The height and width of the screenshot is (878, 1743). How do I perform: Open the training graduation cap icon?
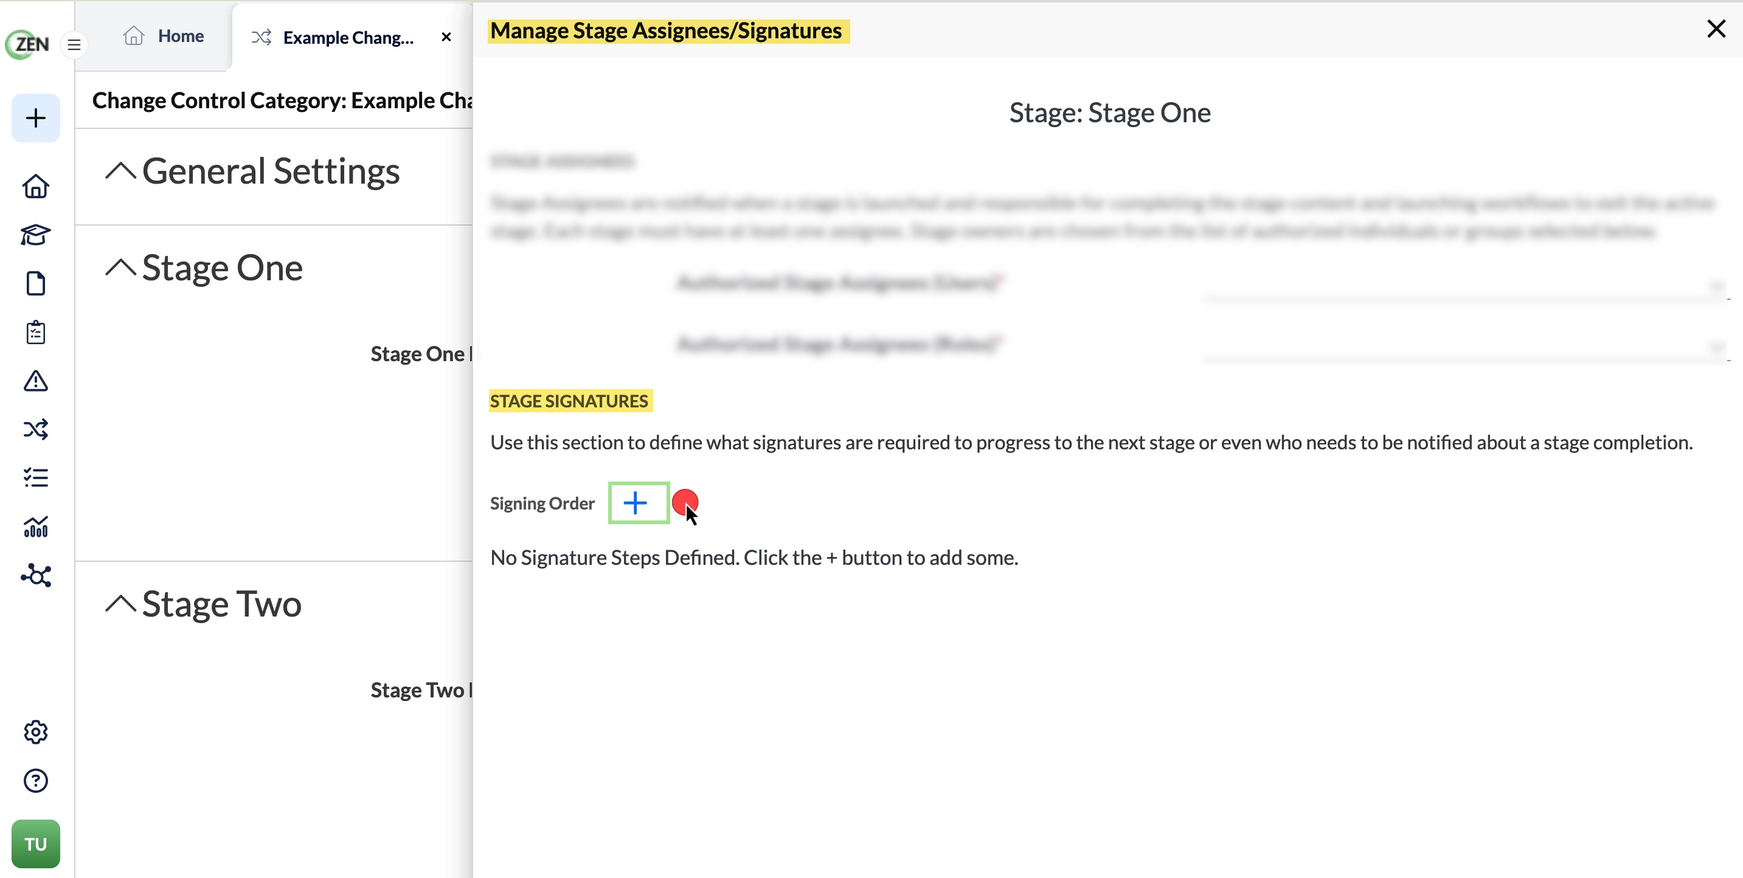(36, 235)
